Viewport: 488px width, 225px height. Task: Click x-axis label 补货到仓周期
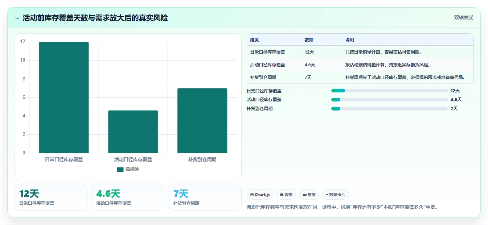(202, 159)
